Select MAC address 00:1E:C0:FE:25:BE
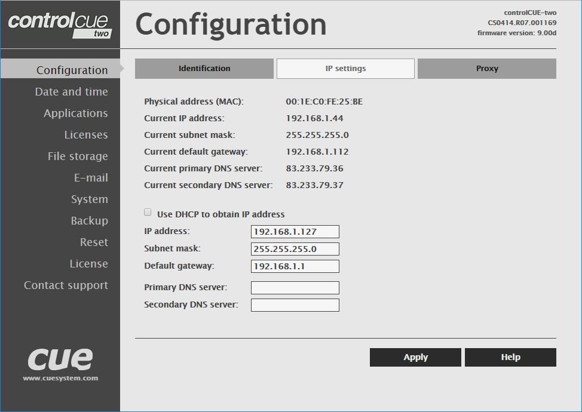Screen dimensions: 582x412 pyautogui.click(x=324, y=102)
